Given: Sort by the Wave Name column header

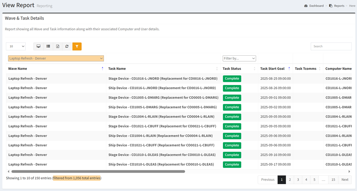Looking at the screenshot, I should [x=18, y=69].
